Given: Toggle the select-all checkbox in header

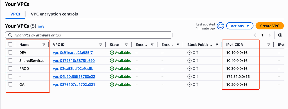Looking at the screenshot, I should [10, 45].
